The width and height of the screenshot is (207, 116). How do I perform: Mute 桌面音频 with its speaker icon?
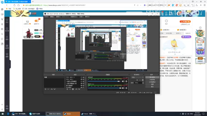pos(123,81)
